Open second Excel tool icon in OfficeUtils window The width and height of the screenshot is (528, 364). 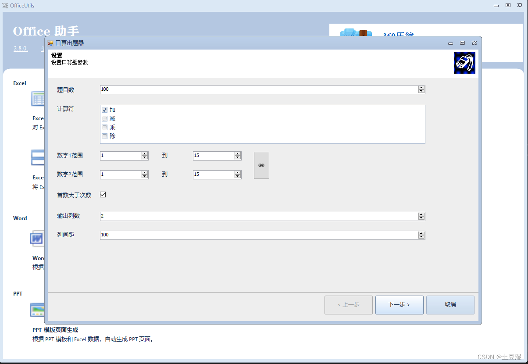point(38,158)
